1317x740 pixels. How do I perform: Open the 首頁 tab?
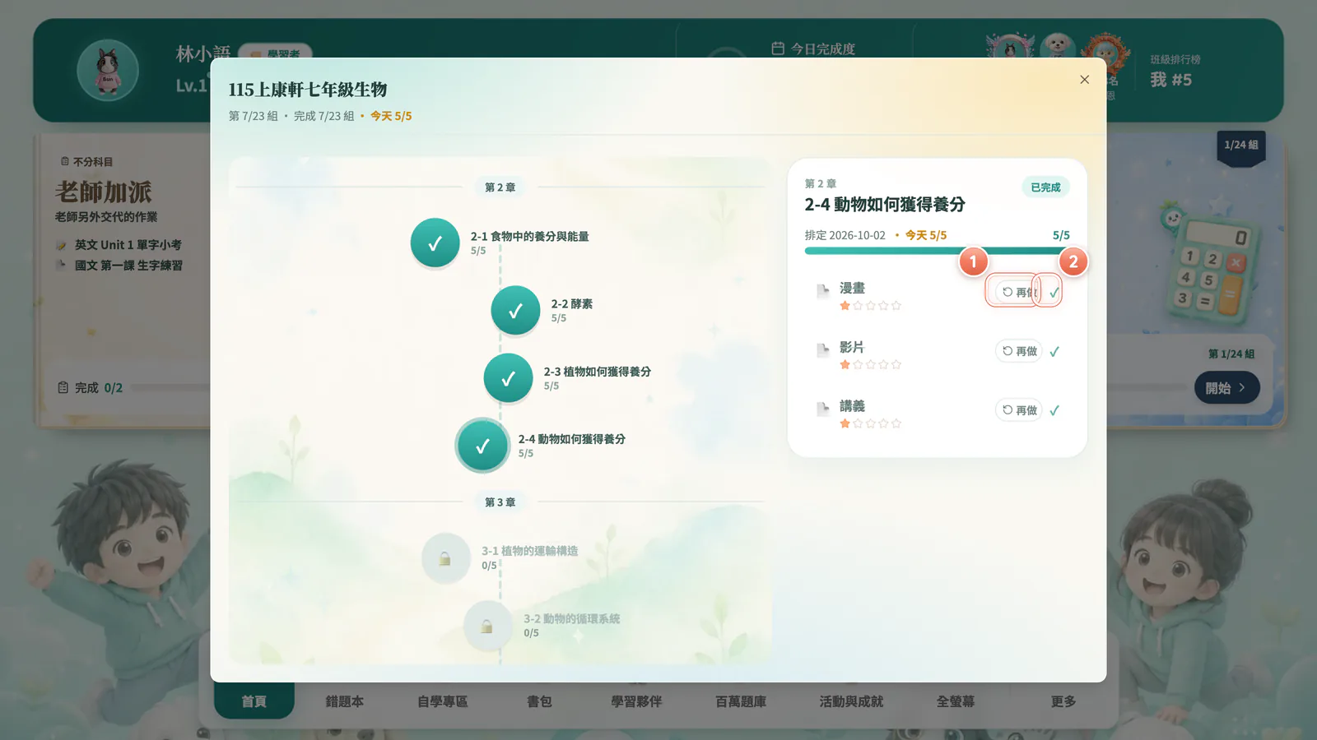254,701
